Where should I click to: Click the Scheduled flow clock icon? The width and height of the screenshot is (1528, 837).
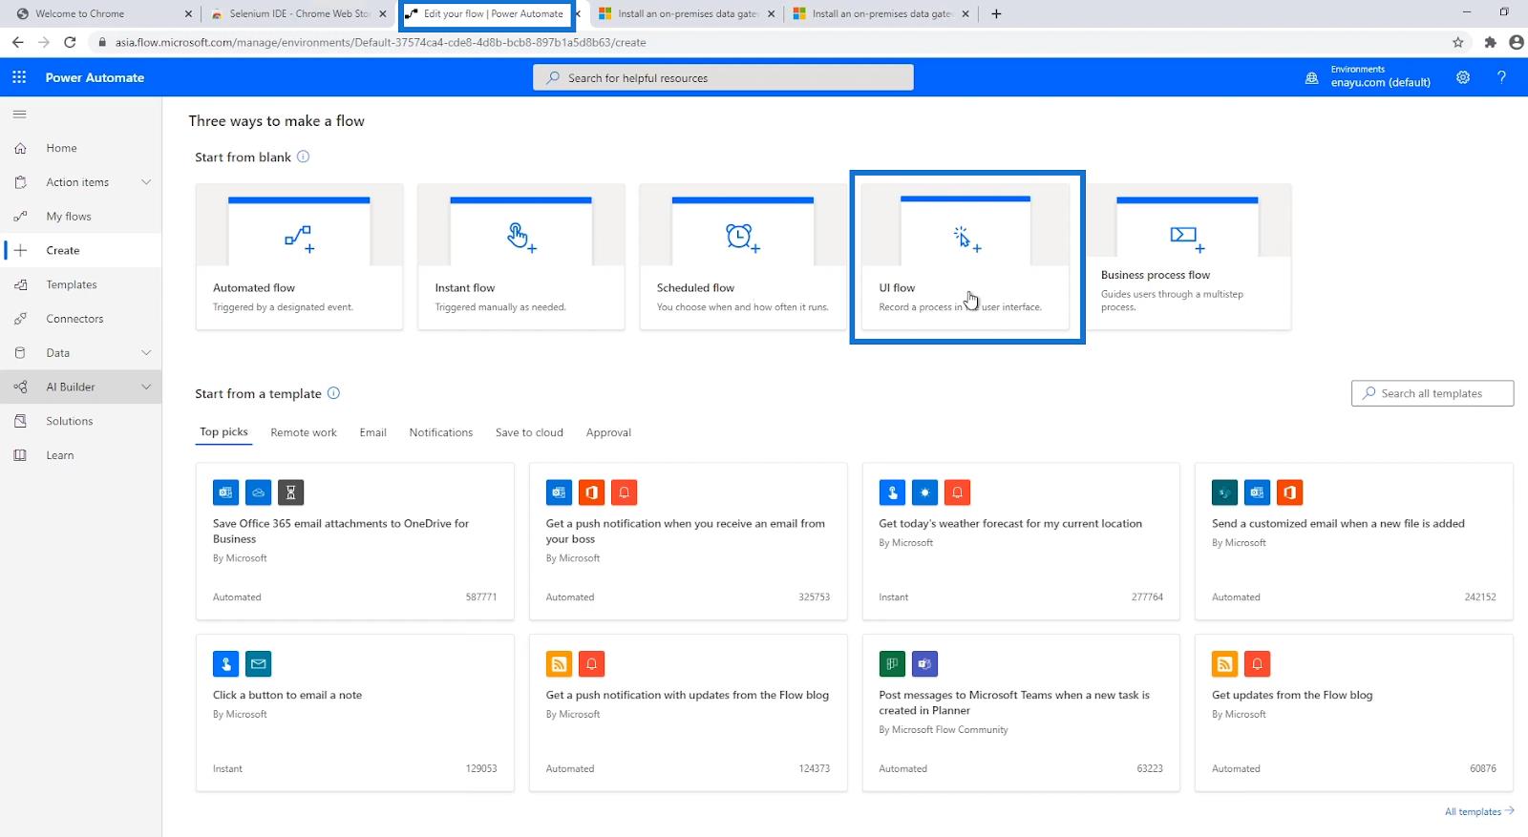[x=742, y=238]
